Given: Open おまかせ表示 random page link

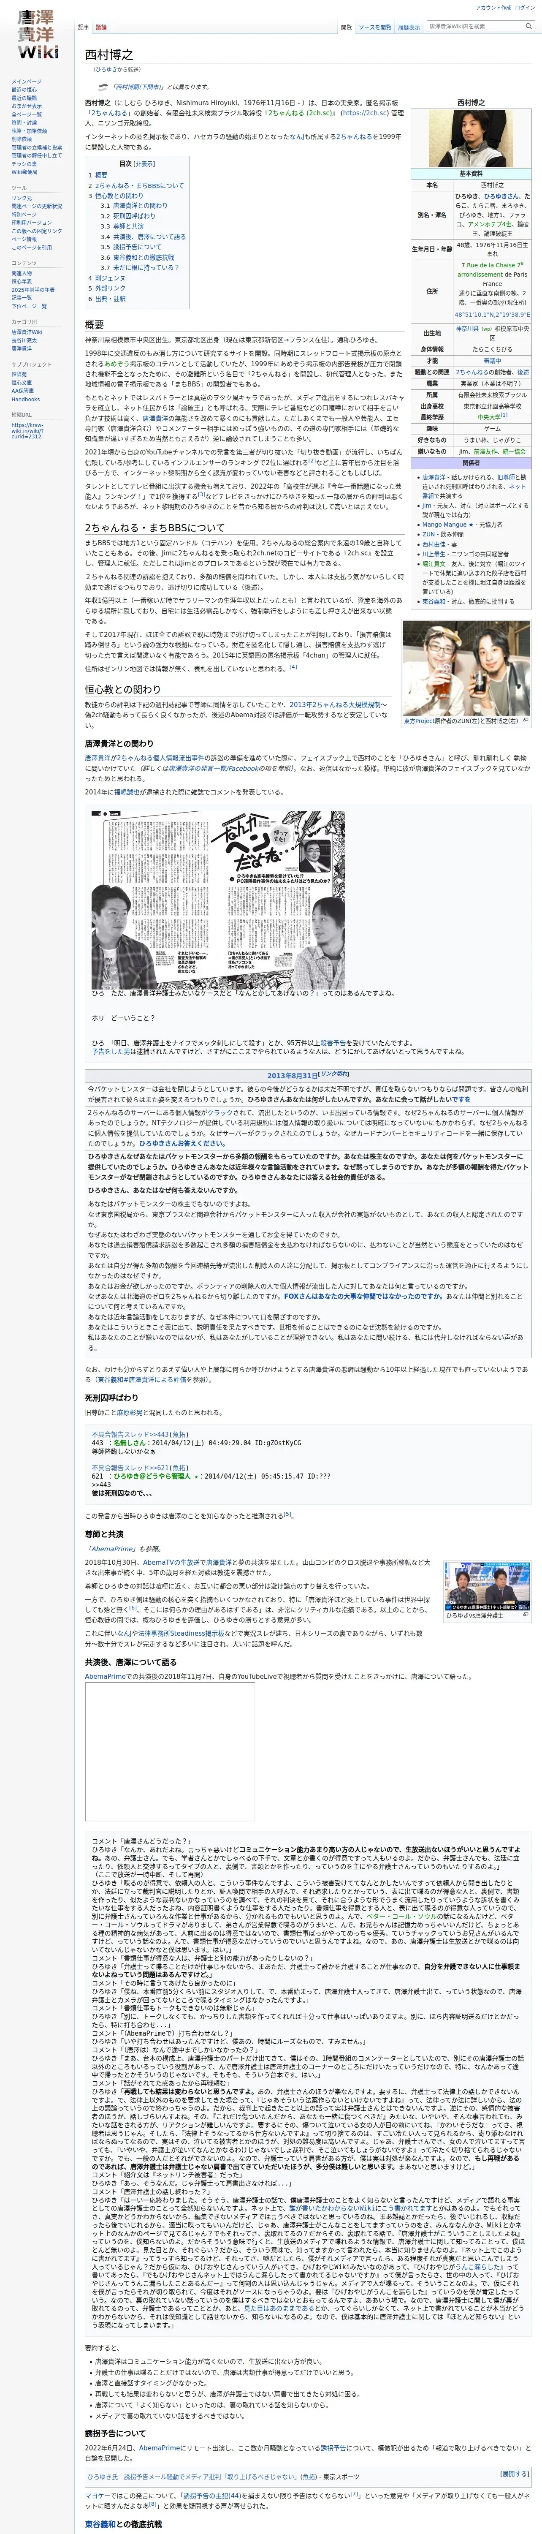Looking at the screenshot, I should pos(27,106).
